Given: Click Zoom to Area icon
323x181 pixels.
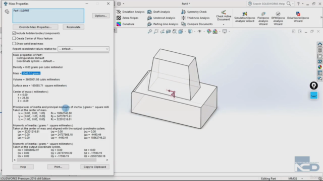Looking at the screenshot, I should 156,31.
